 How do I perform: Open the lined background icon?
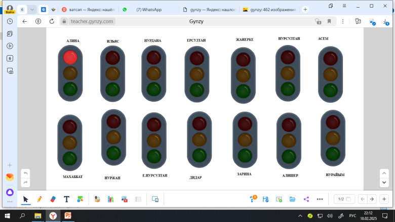click(x=138, y=199)
